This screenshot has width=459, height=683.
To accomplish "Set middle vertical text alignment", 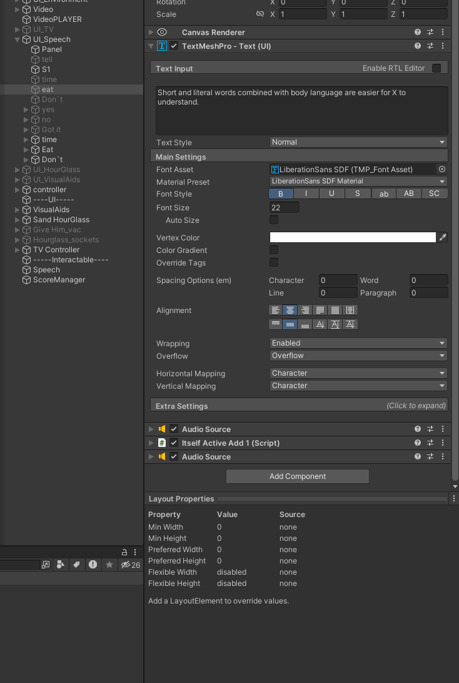I will [290, 324].
